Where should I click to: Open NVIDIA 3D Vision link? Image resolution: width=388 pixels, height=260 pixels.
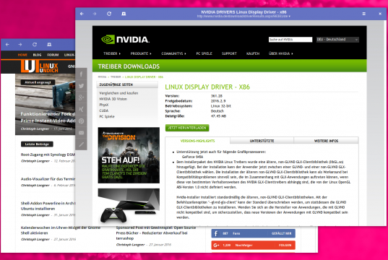[113, 99]
